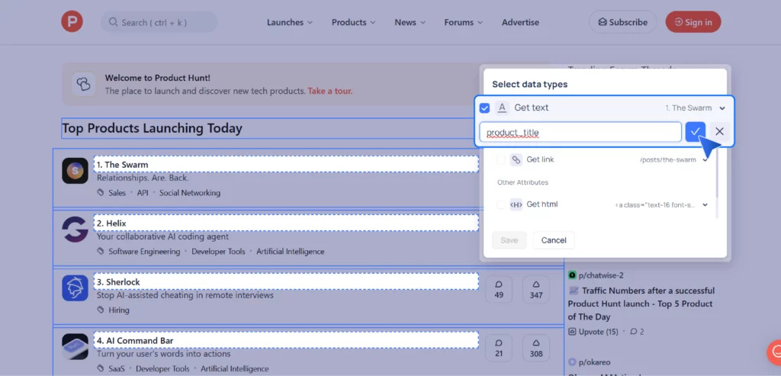
Task: Click the Search (ctrl + k) box
Action: point(159,22)
